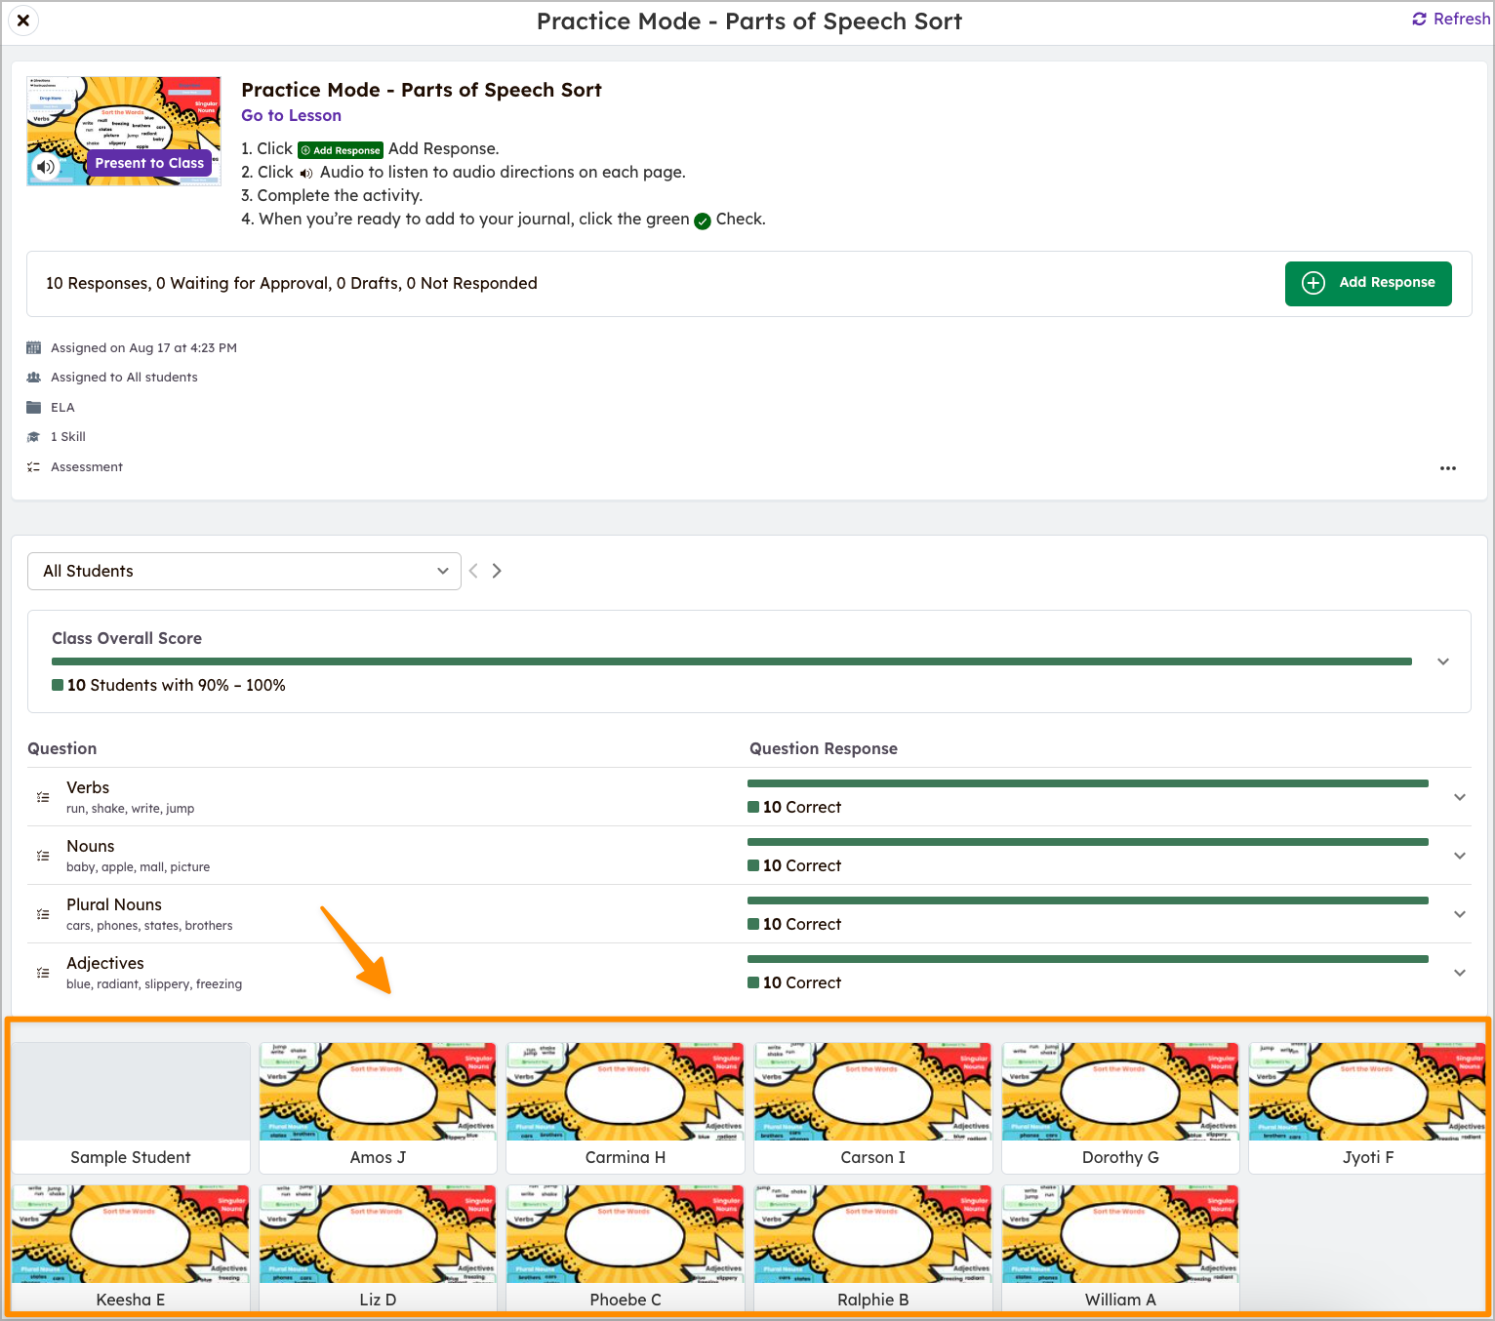
Task: Open Dorothy G's response thumbnail
Action: [1119, 1093]
